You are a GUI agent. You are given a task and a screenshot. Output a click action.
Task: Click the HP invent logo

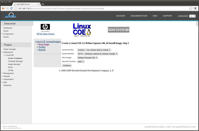[45, 28]
